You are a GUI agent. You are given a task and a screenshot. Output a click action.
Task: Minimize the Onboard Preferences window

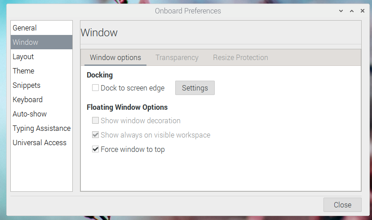point(341,11)
